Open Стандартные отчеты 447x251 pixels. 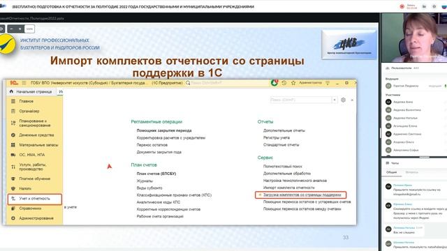pyautogui.click(x=281, y=144)
